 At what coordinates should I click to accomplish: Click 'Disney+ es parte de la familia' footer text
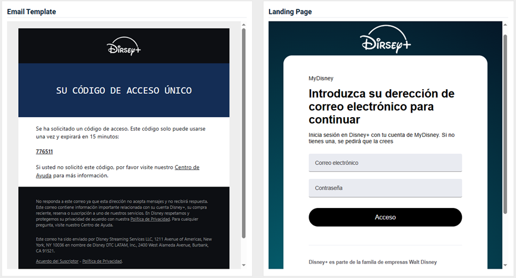click(x=373, y=262)
